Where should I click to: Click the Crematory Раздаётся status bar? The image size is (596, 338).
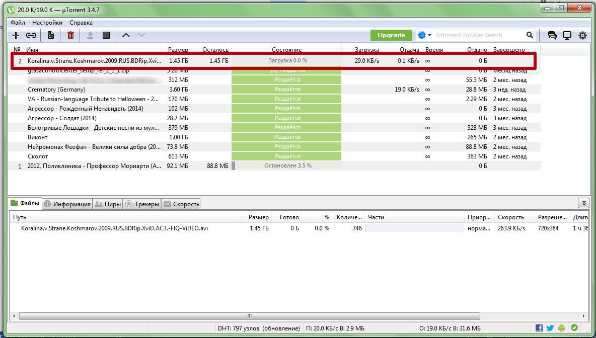point(286,89)
